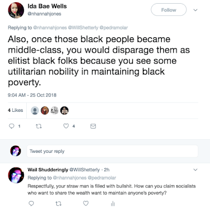View tweet activity bar chart icon
Screen dimensions: 210x209
click(x=113, y=204)
